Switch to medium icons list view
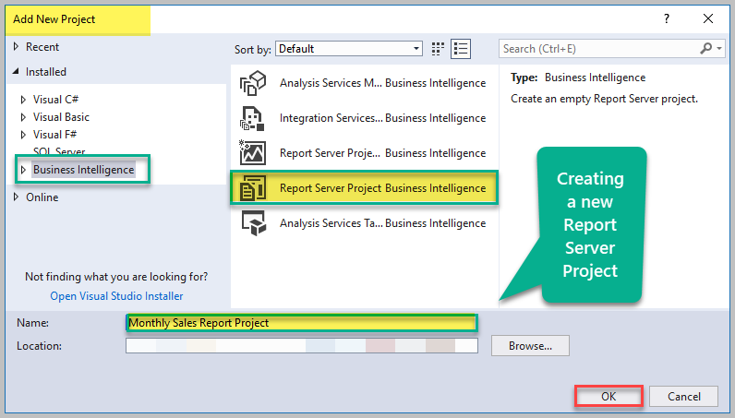735x418 pixels. point(461,49)
